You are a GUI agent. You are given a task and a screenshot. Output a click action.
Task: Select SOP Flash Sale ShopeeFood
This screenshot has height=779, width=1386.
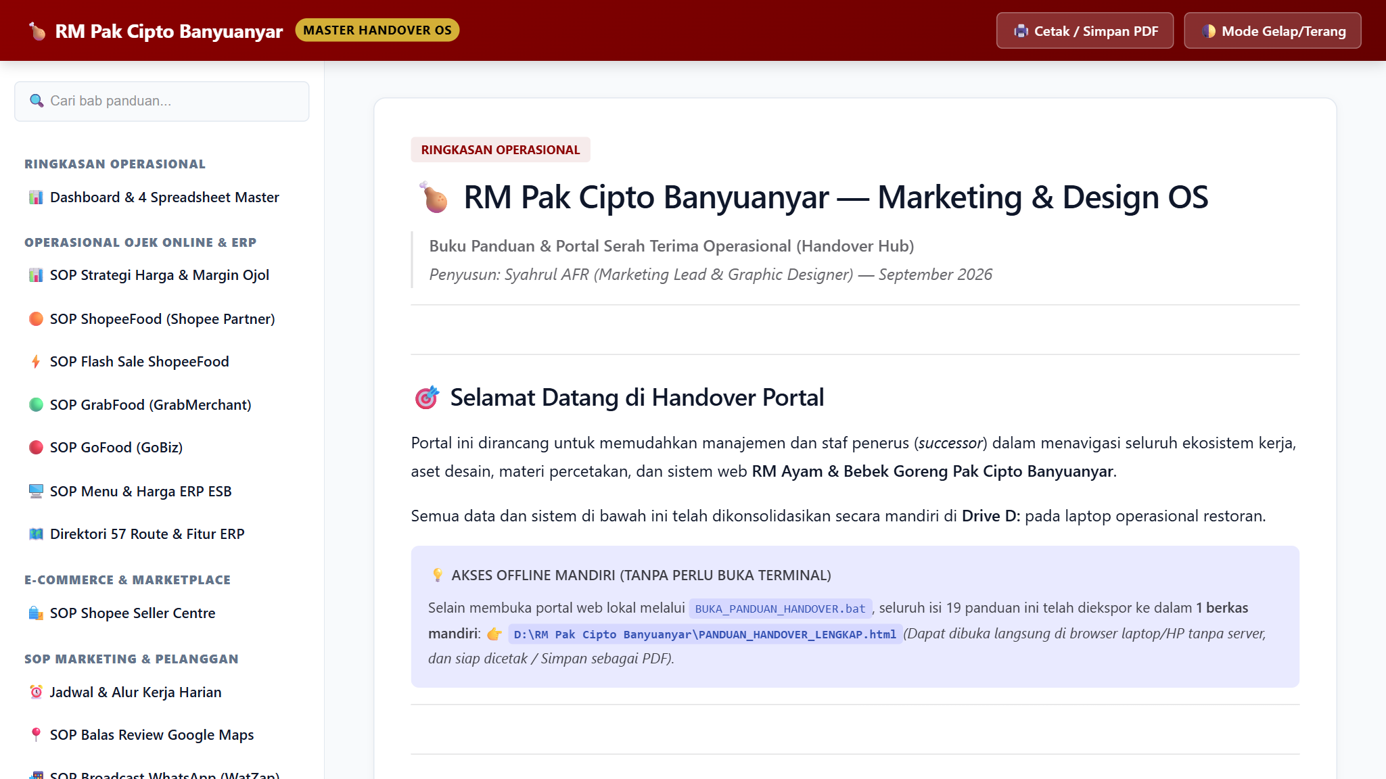162,362
